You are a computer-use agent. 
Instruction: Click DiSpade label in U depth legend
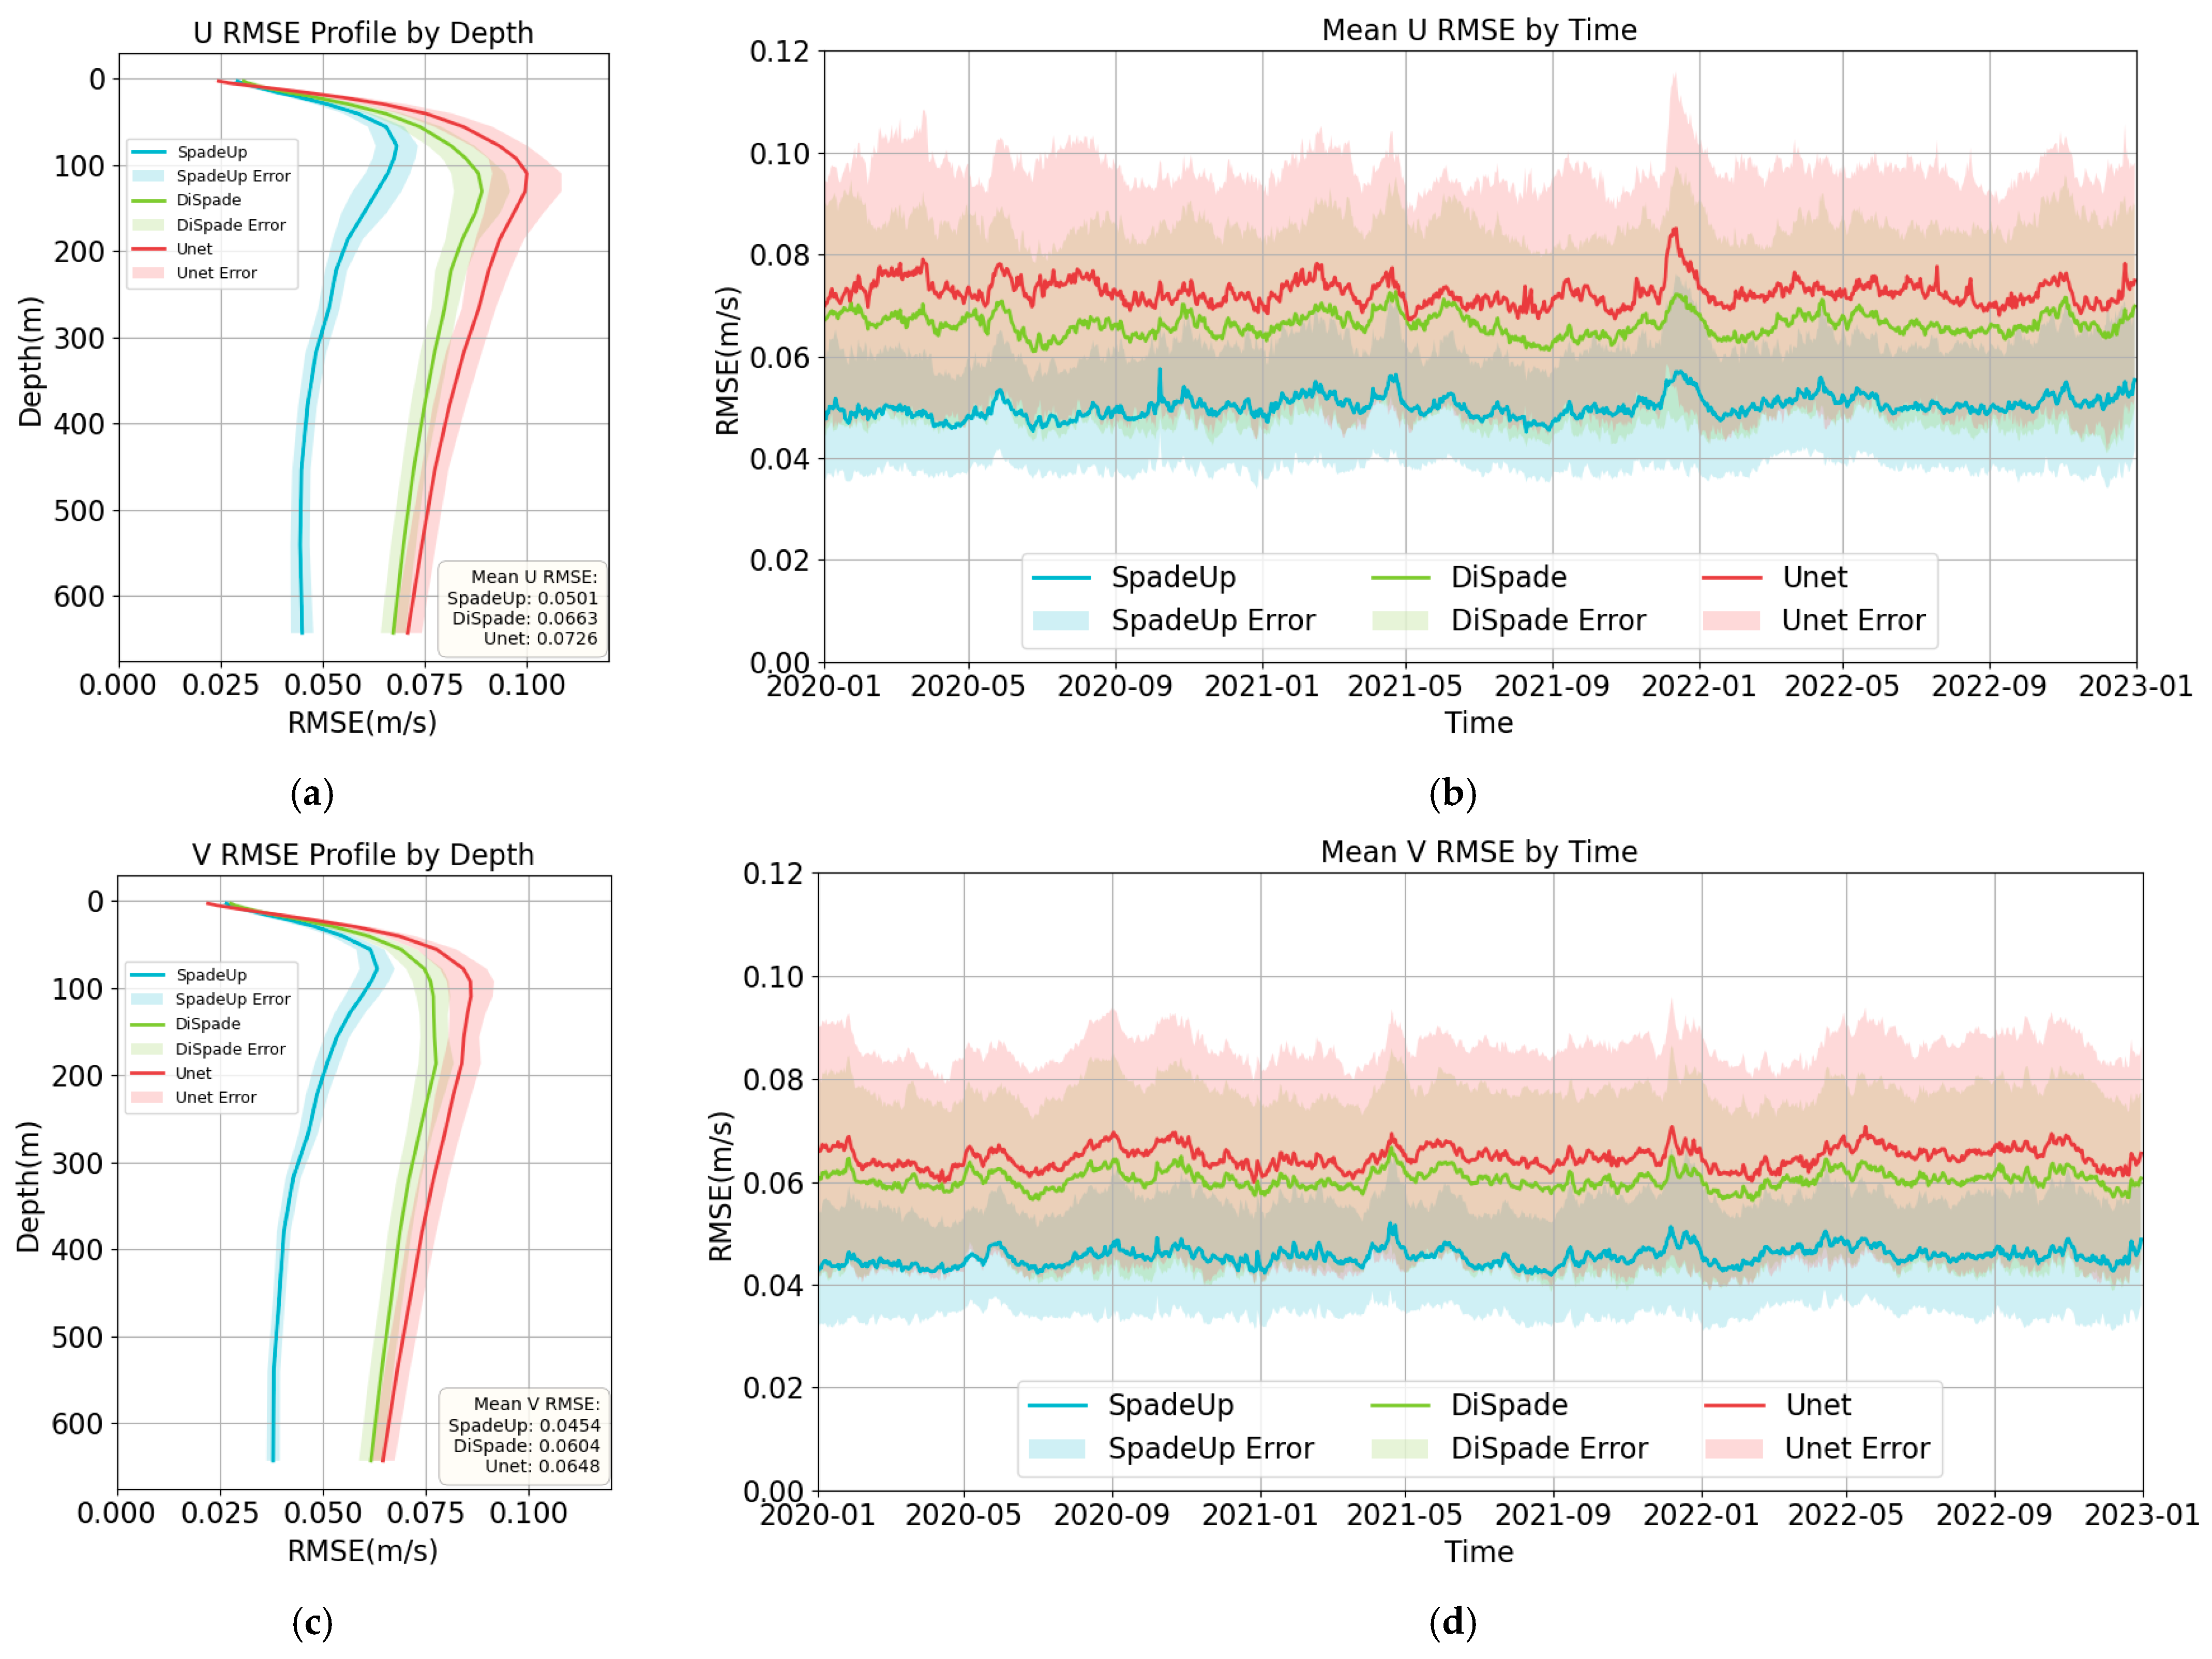[x=208, y=200]
